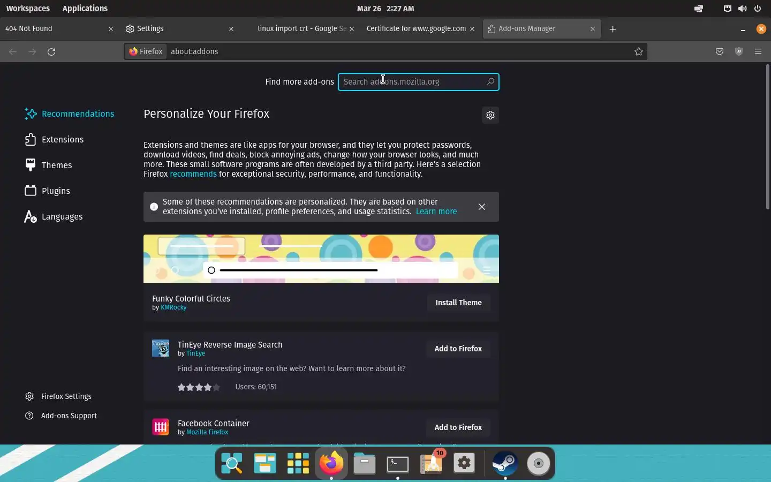Close the Settings tab
Viewport: 771px width, 482px height.
pyautogui.click(x=231, y=29)
